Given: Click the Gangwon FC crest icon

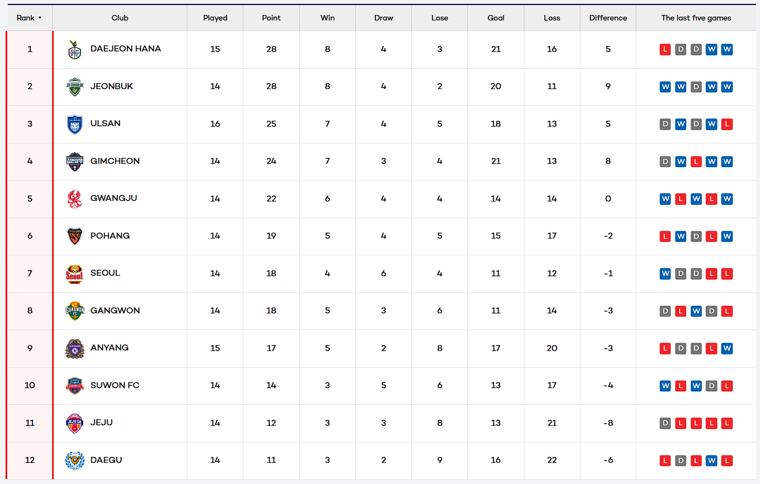Looking at the screenshot, I should pyautogui.click(x=74, y=311).
